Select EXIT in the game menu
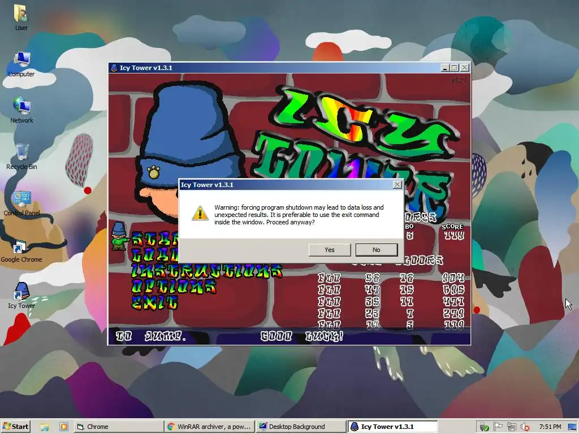 point(155,302)
